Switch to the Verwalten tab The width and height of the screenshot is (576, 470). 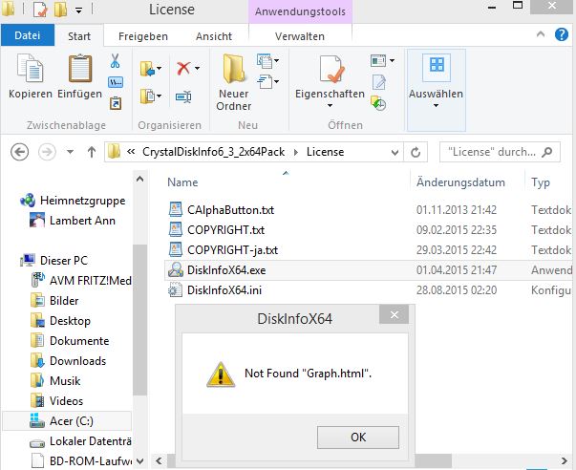coord(300,36)
